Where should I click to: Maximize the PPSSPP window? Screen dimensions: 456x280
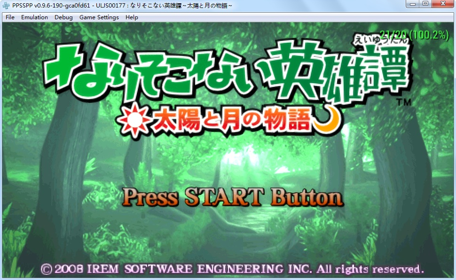tap(425, 4)
